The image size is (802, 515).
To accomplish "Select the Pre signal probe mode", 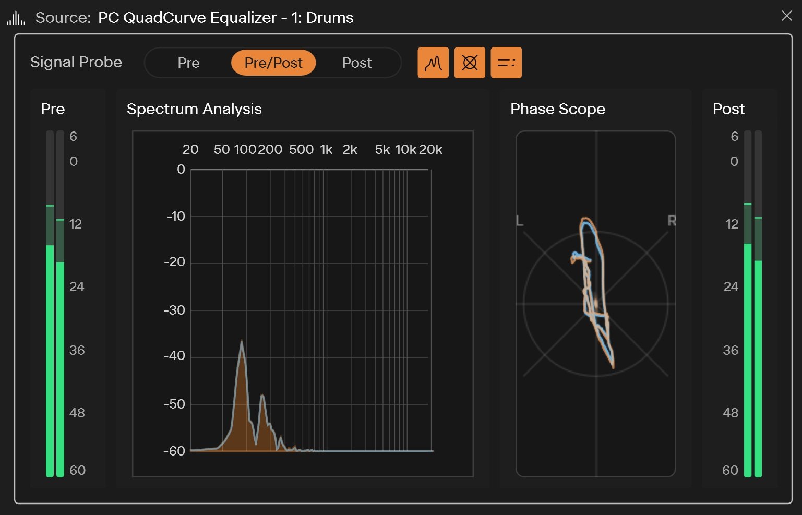I will (188, 63).
